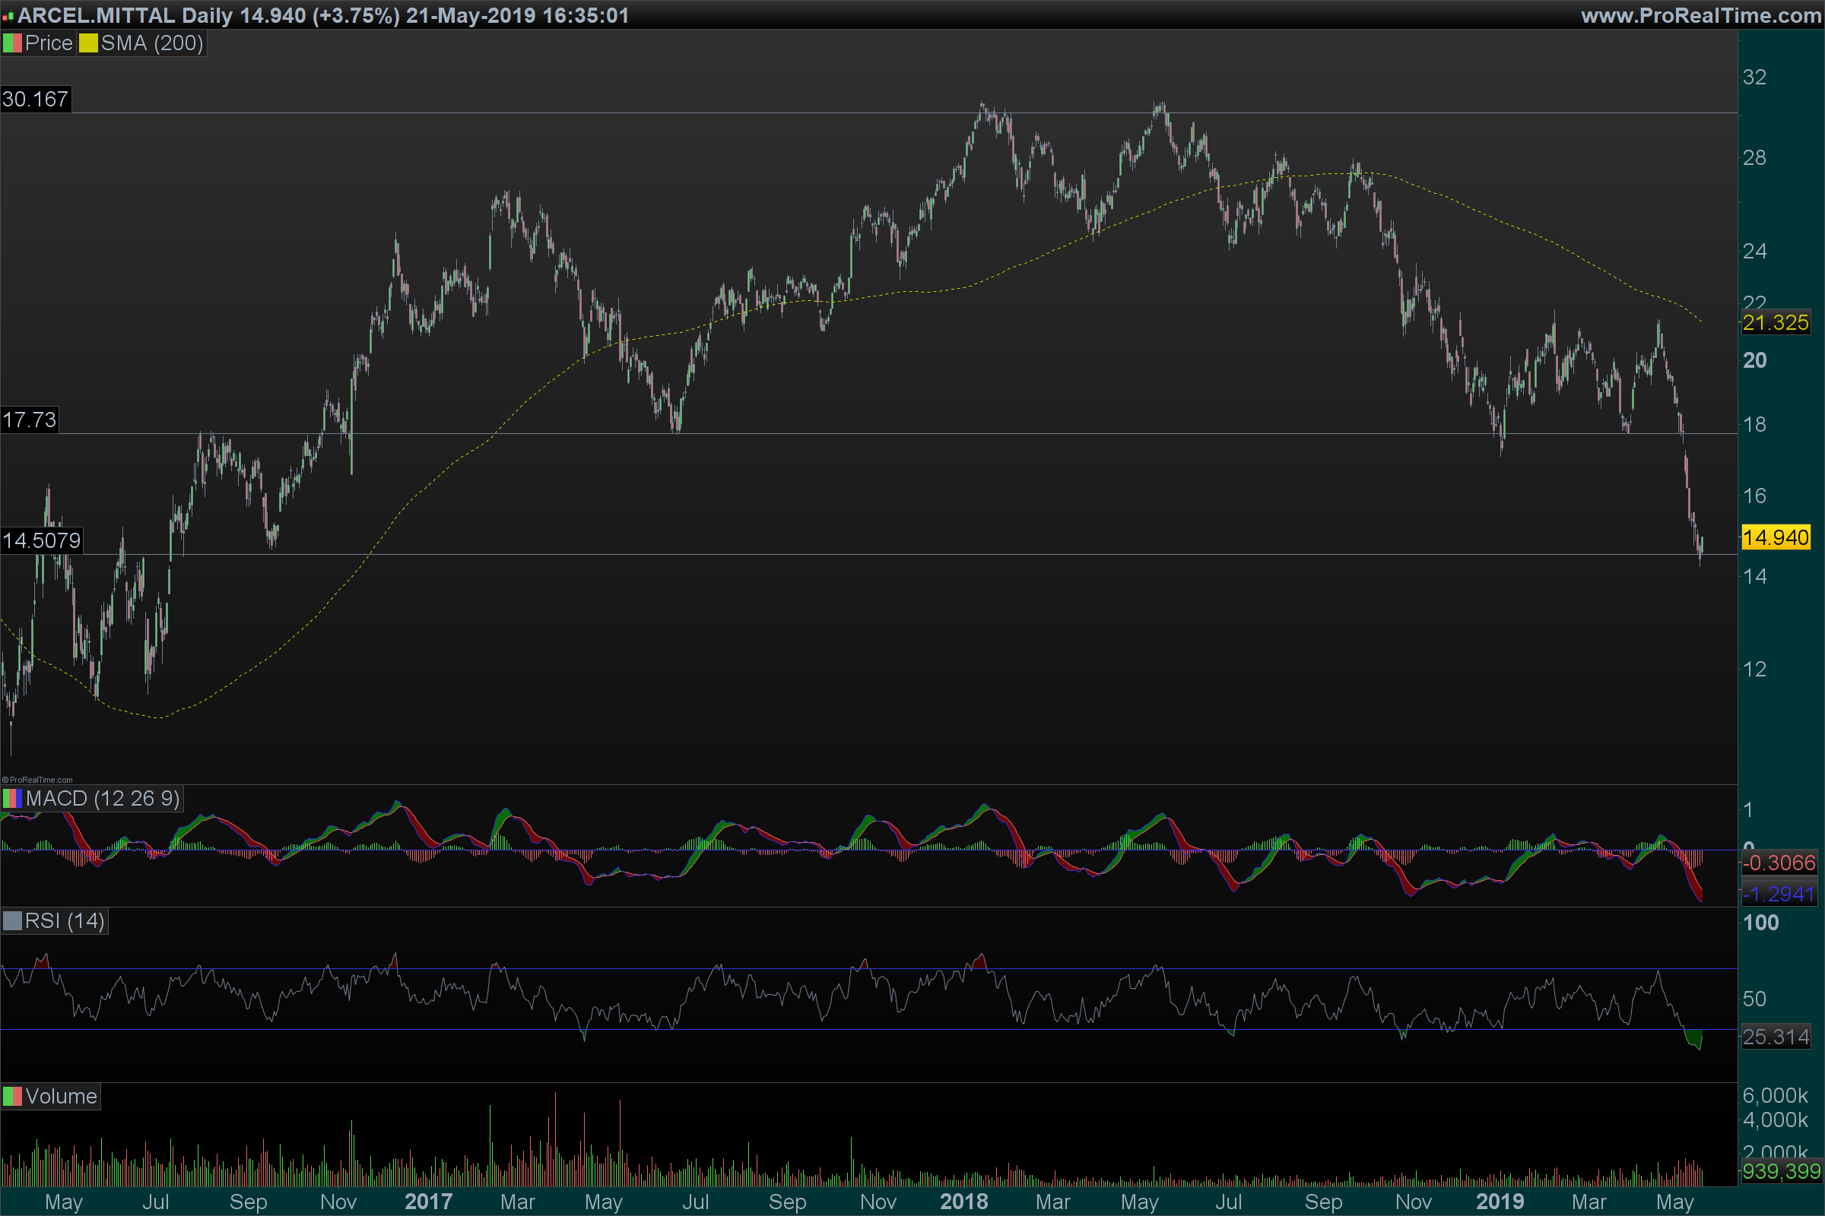Click the © ProRealTime.com copyright text
Viewport: 1825px width, 1216px height.
coord(37,781)
